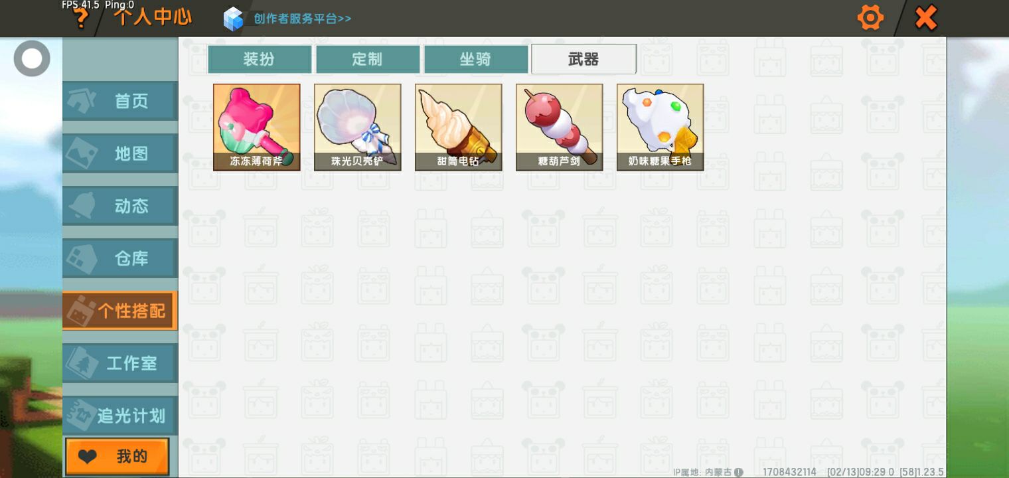Switch to the 定制 tab
The height and width of the screenshot is (478, 1009).
[367, 59]
